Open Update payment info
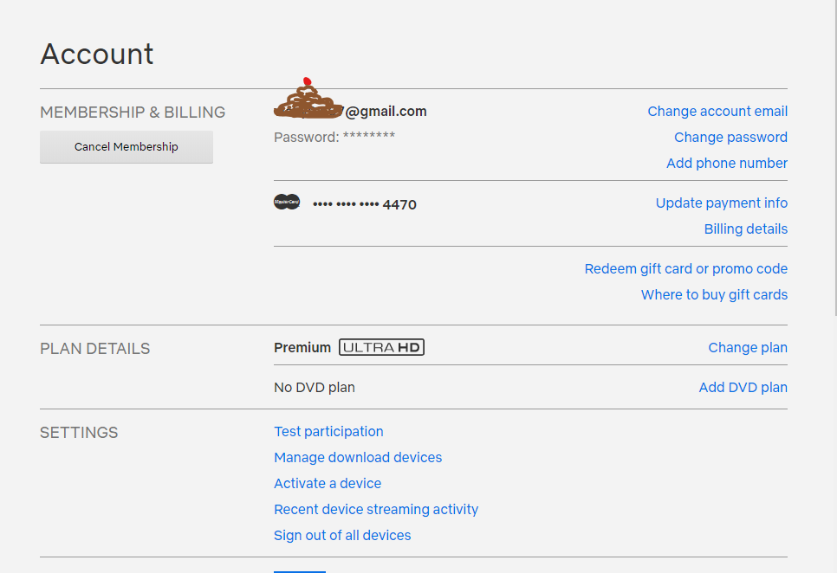837x573 pixels. pos(722,203)
